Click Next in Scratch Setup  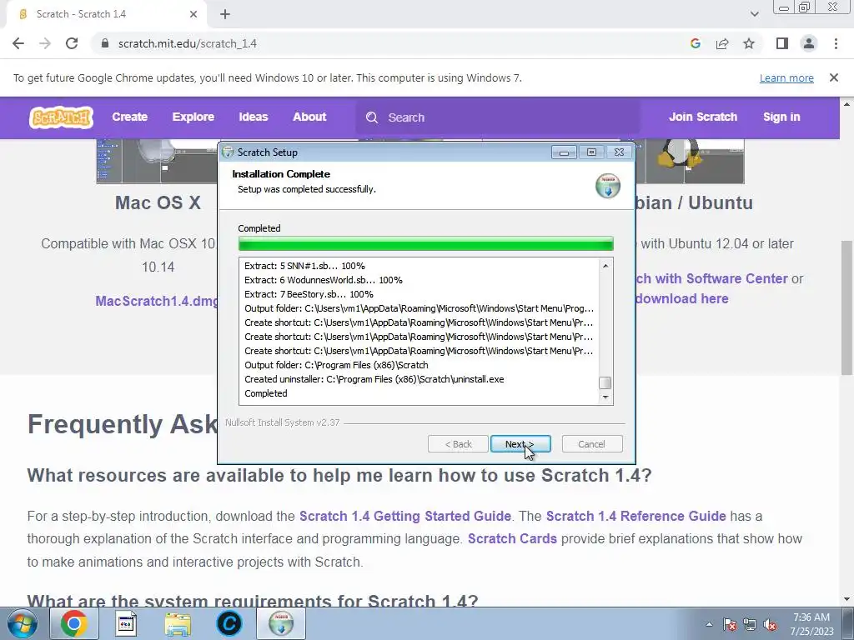coord(520,444)
